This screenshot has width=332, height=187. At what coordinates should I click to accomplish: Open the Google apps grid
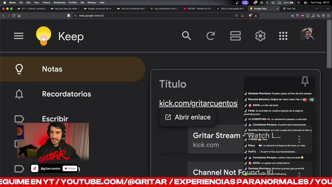click(x=283, y=36)
